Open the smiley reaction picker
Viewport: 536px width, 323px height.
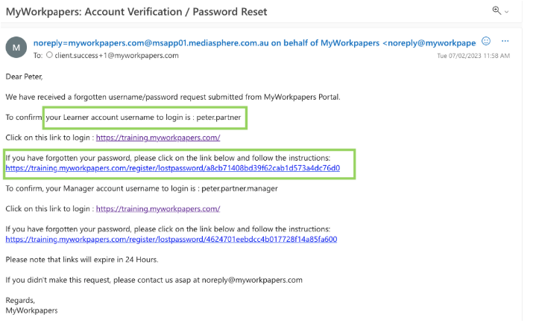click(x=486, y=40)
